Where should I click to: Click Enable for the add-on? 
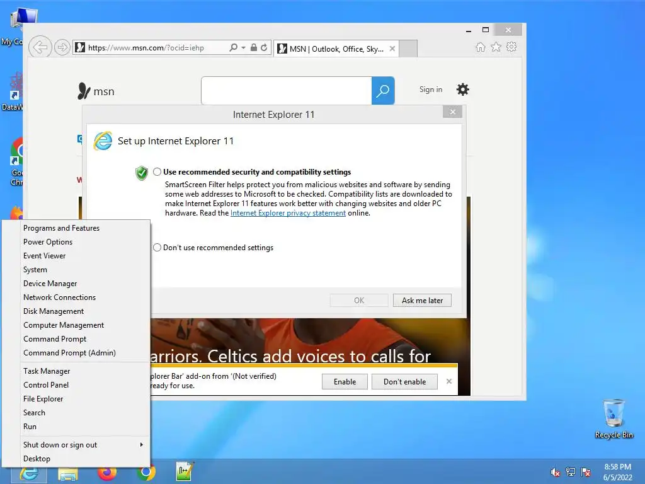tap(345, 381)
